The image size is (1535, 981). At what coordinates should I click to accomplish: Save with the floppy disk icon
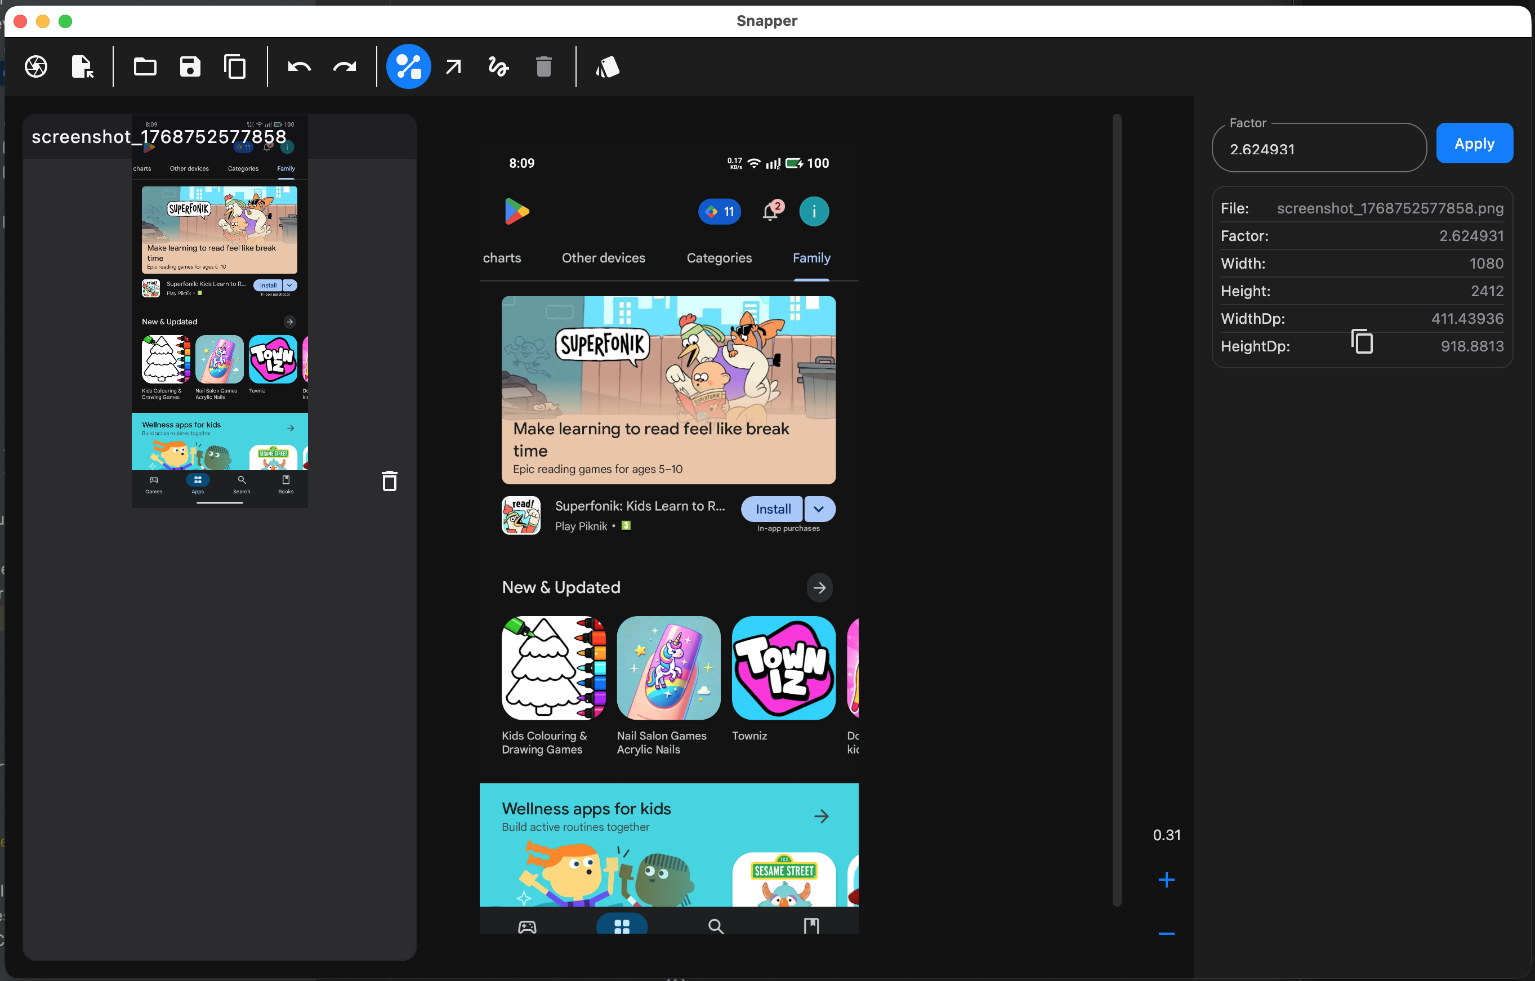point(190,66)
